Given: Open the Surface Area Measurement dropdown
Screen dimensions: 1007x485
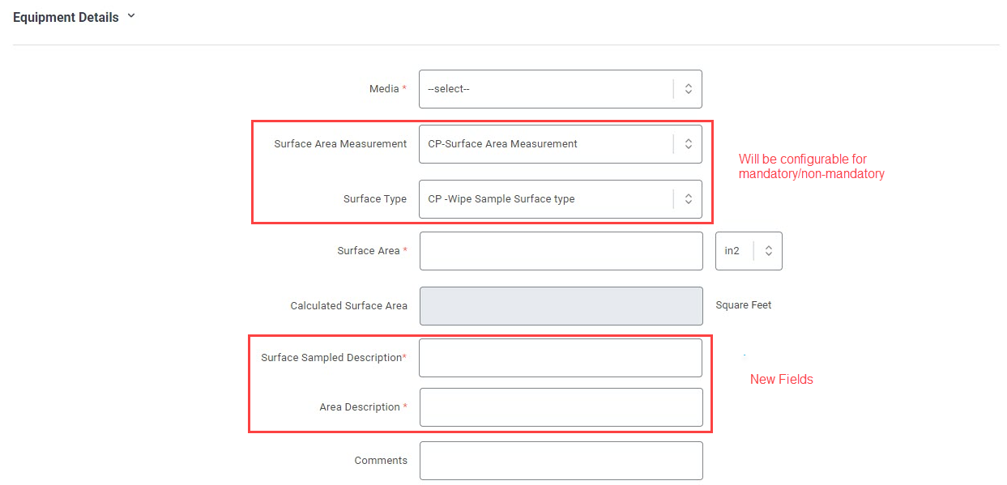Looking at the screenshot, I should click(561, 144).
